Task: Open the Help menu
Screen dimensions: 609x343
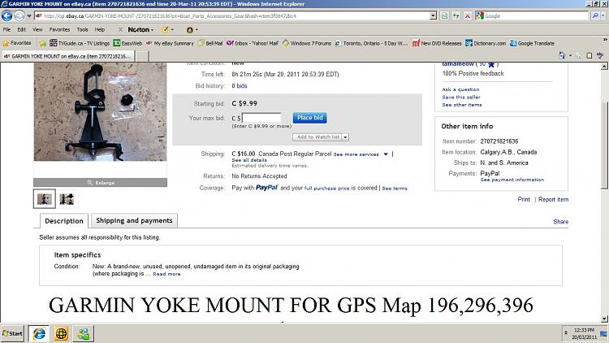Action: (100, 29)
